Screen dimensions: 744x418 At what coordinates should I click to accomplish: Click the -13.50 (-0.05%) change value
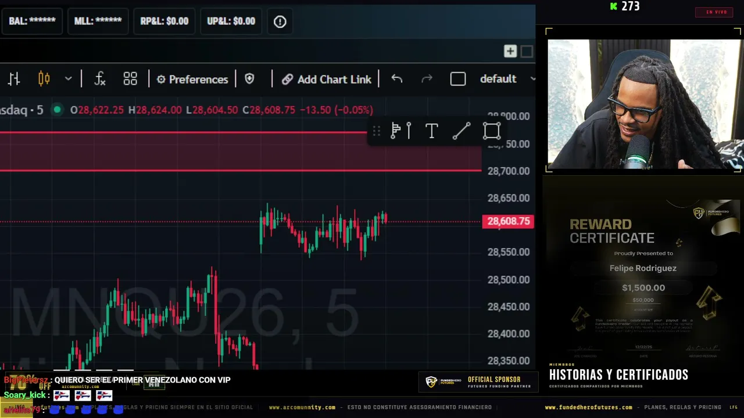point(336,110)
